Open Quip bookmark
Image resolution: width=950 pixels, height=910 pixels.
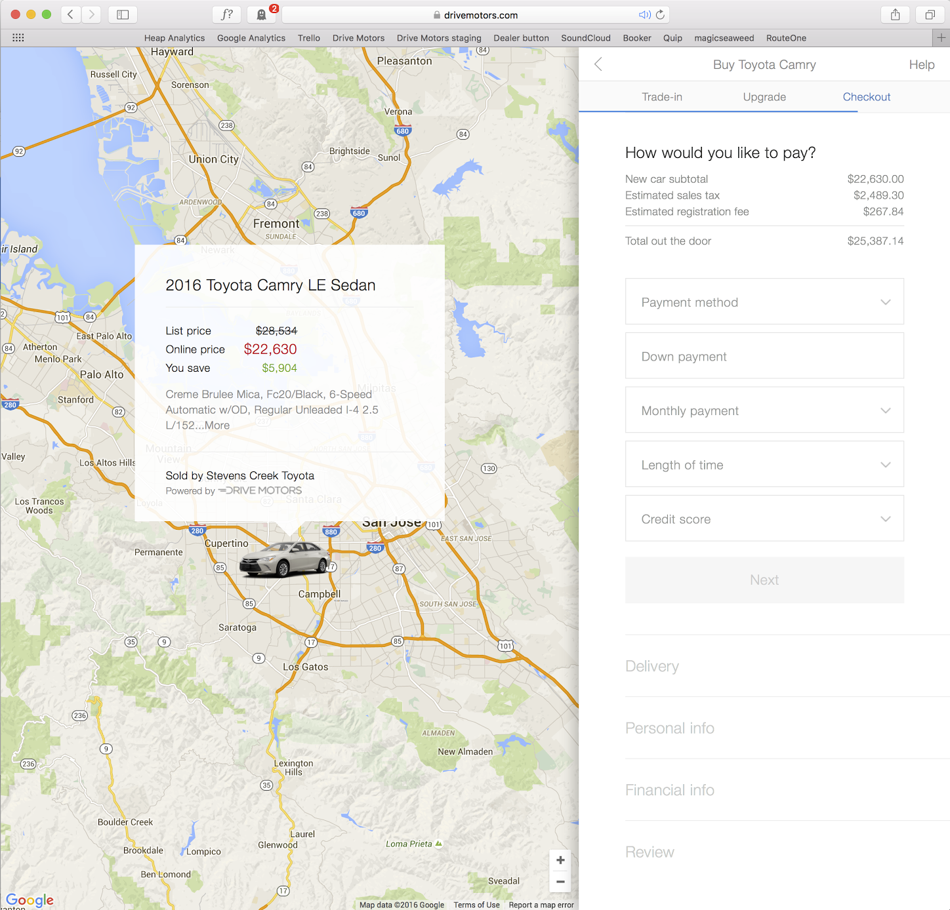pyautogui.click(x=673, y=38)
